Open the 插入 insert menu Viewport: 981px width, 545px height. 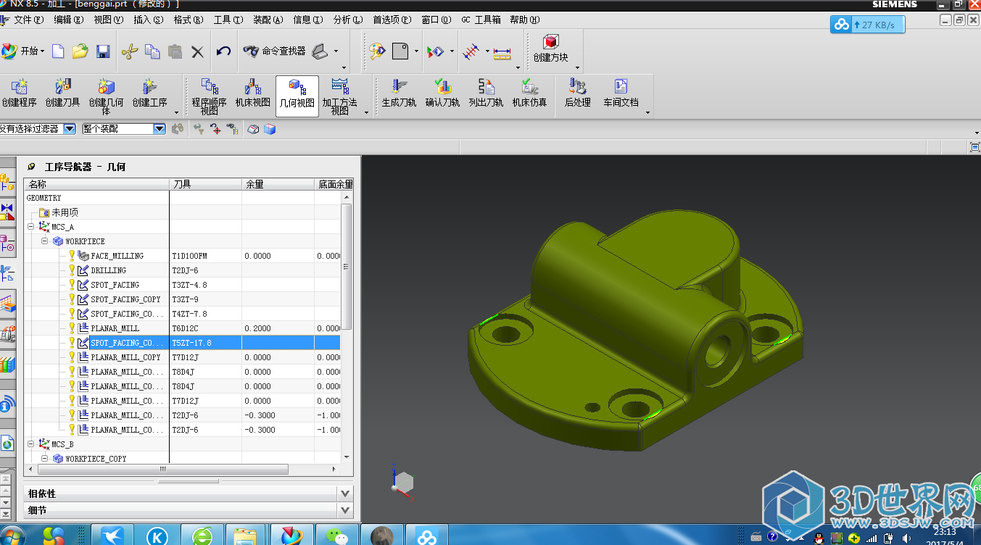149,20
